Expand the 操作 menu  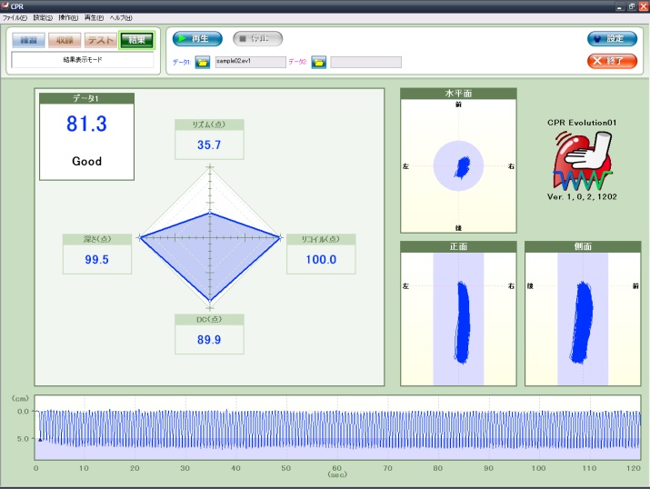[x=68, y=17]
